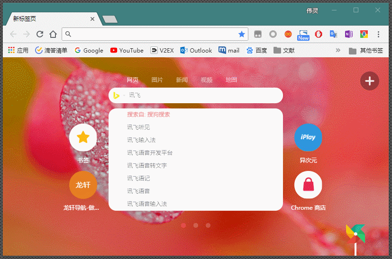The height and width of the screenshot is (259, 392).
Task: Expand the bookmarks bar overflow chevron
Action: (x=338, y=50)
